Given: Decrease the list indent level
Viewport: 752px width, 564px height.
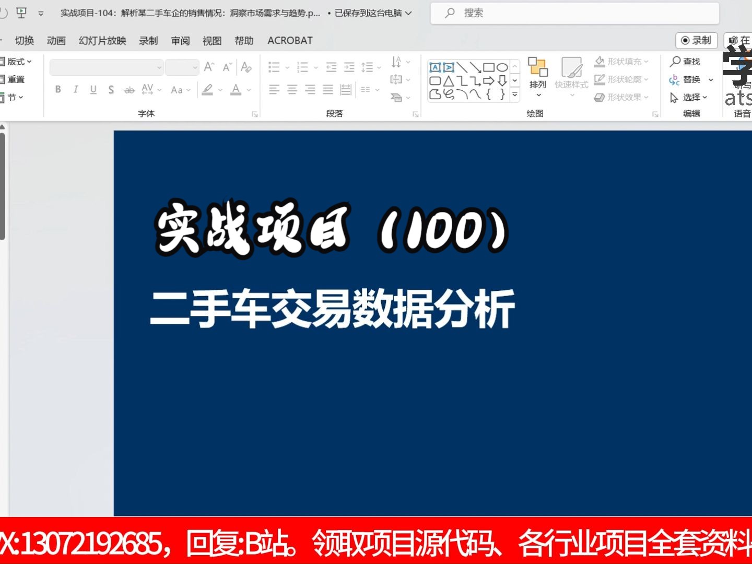Looking at the screenshot, I should tap(331, 67).
